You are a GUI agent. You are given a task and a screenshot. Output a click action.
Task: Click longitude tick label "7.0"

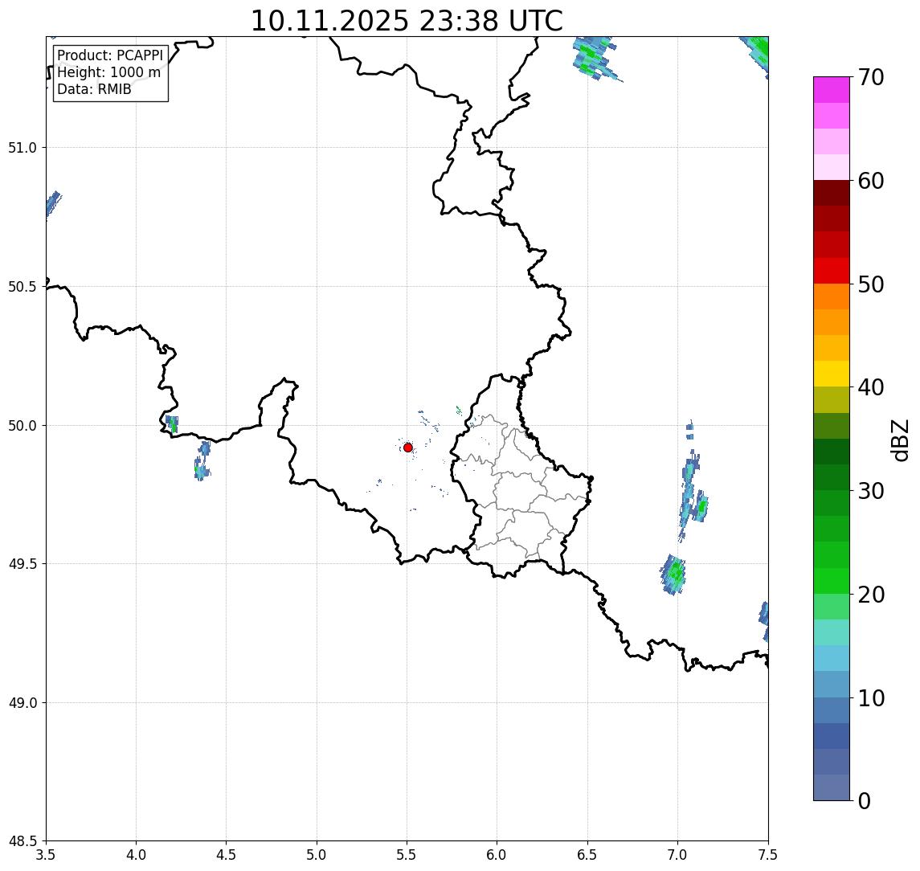(677, 855)
